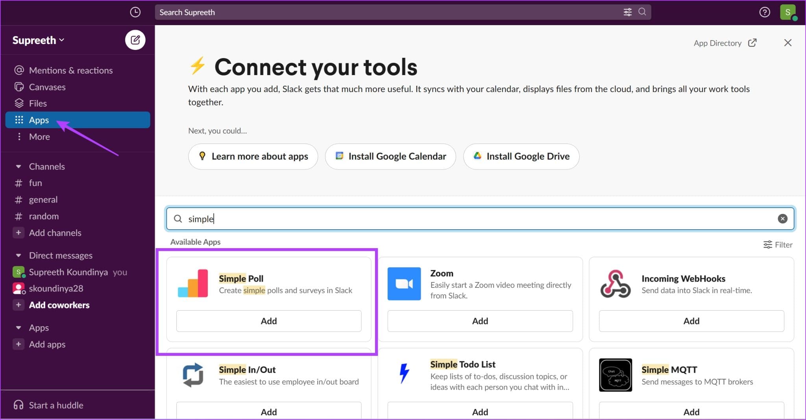Click the Simple In/Out app icon
Screen dimensions: 806x420
click(193, 375)
